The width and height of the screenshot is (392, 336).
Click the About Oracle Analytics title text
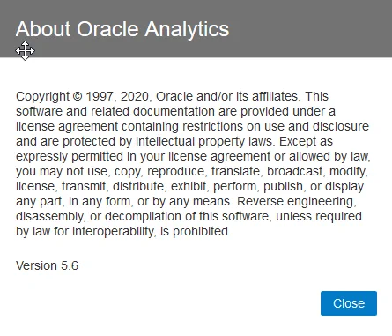(122, 29)
